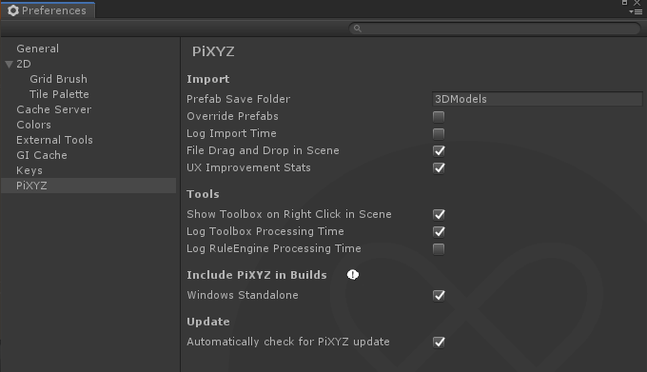This screenshot has width=647, height=372.
Task: Click the Preferences gear icon
Action: point(13,10)
